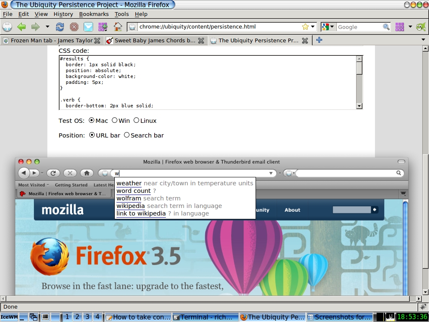Open a new tab with the plus icon
Image resolution: width=429 pixels, height=322 pixels.
pyautogui.click(x=319, y=40)
